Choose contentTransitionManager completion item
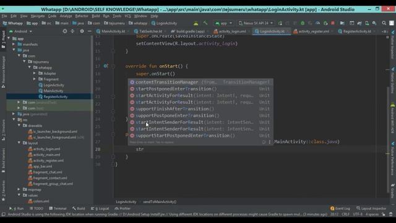Screen dimensions: 396x223 coord(200,82)
